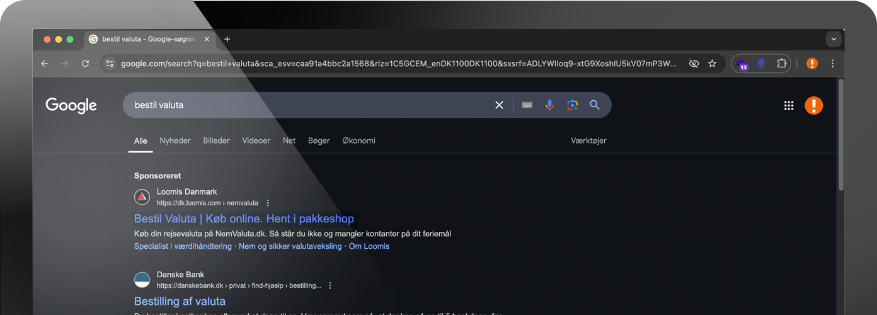The height and width of the screenshot is (315, 877).
Task: Bookmark this page with the star icon
Action: pos(712,64)
